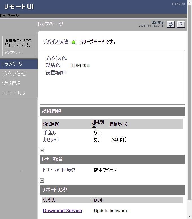Click the 管理者モード login notice text
Image resolution: width=192 pixels, height=219 pixels.
click(x=18, y=43)
